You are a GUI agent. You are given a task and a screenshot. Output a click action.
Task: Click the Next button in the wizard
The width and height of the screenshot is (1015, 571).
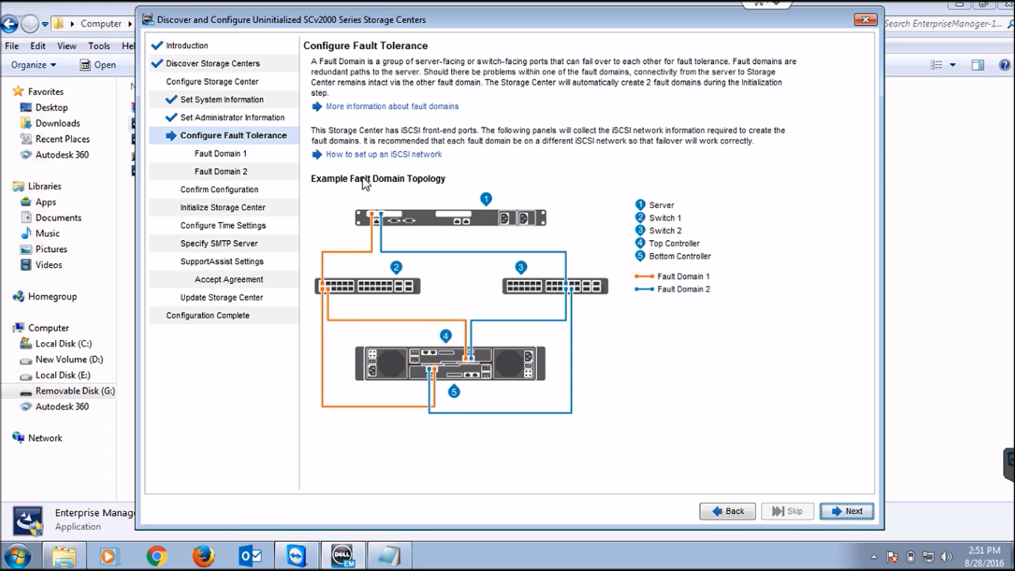[x=846, y=511]
